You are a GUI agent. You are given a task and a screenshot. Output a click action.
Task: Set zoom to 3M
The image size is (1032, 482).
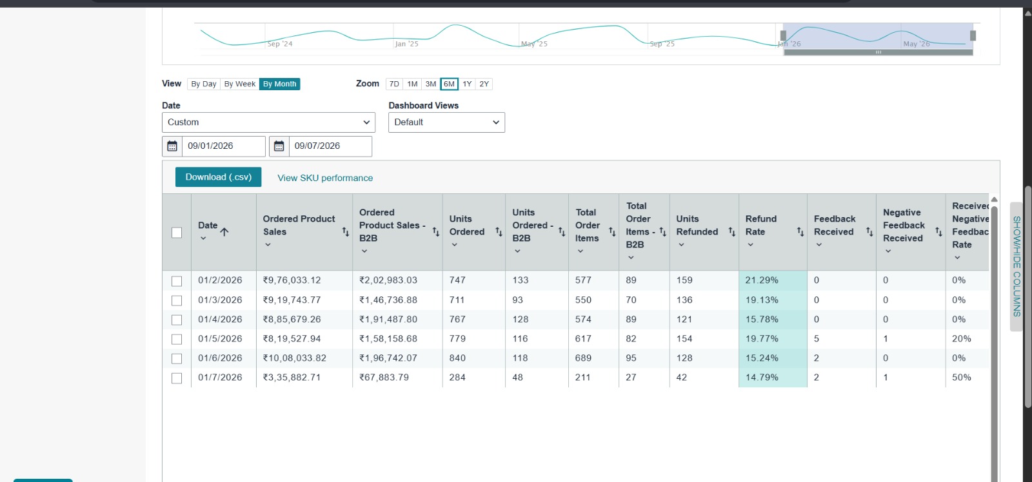tap(431, 84)
